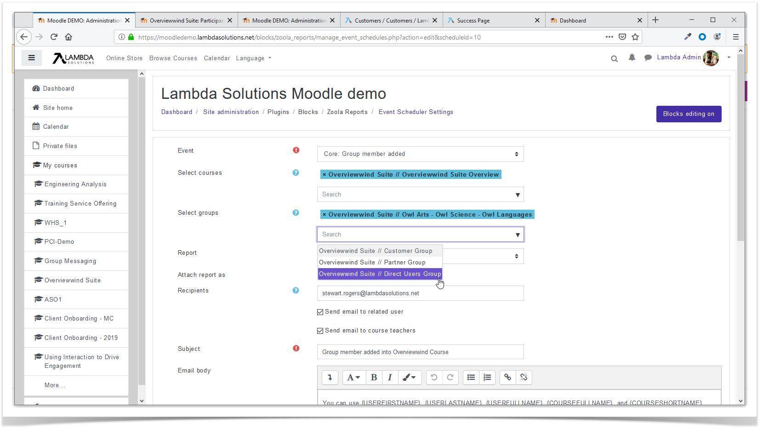
Task: Remove the Overviewwind Suite Overview course tag
Action: pos(325,175)
